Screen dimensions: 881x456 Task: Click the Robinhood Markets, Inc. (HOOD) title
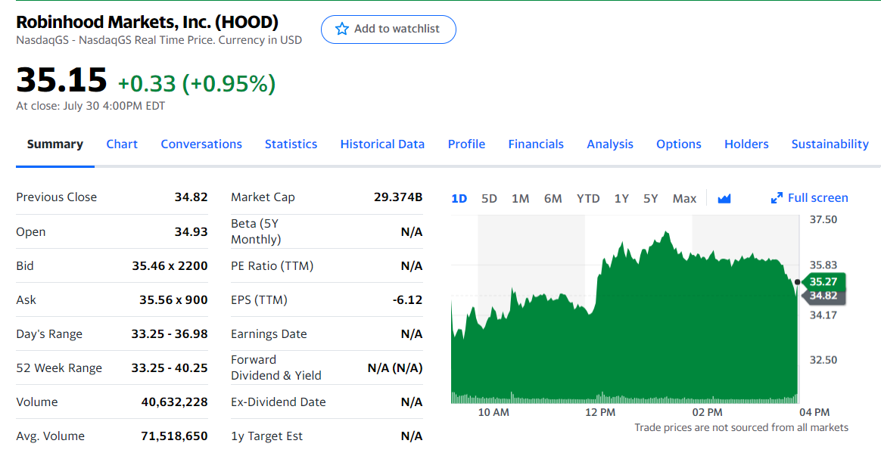(147, 22)
